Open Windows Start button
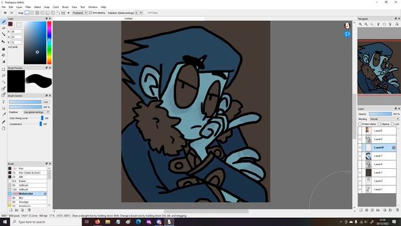Viewport: 401px width, 226px height. 5,222
